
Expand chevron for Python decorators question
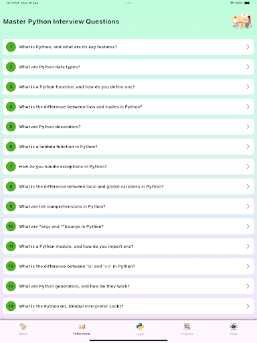[248, 127]
